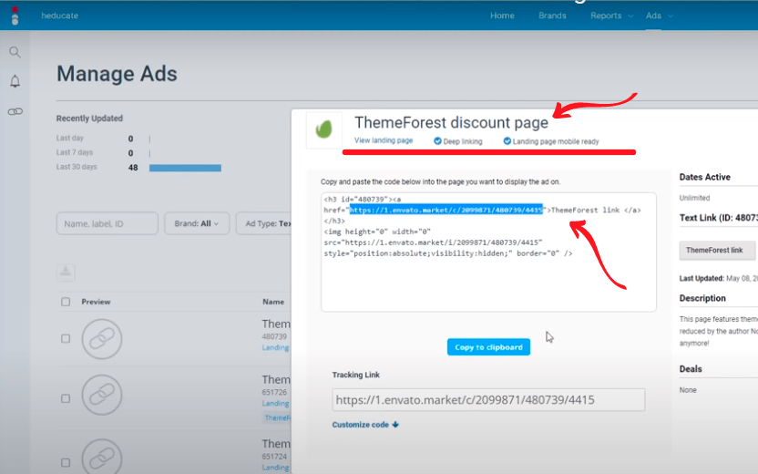Click the Name column header
This screenshot has width=758, height=474.
273,302
